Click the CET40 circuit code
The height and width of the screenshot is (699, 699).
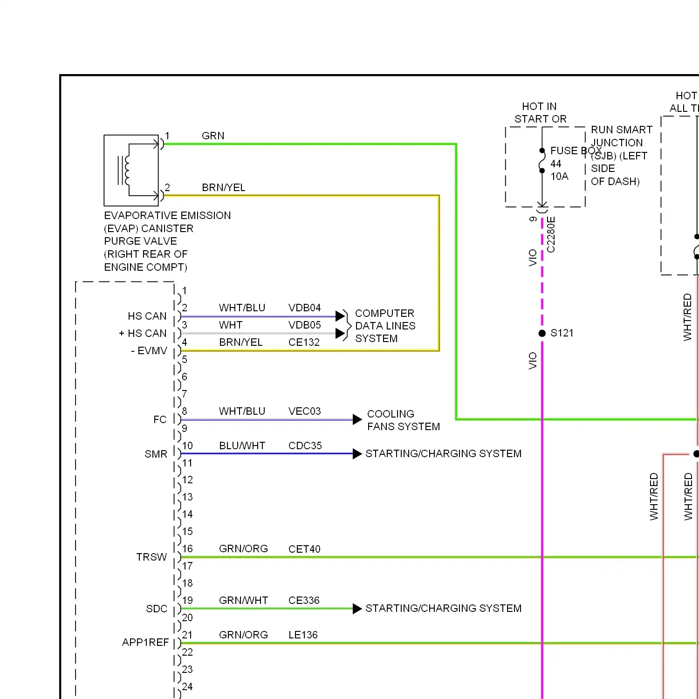click(x=304, y=549)
